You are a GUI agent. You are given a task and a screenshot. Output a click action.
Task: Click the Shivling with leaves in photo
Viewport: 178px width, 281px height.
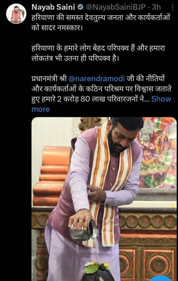coord(97,271)
